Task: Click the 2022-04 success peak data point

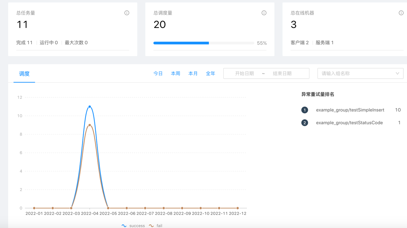Action: (x=90, y=107)
